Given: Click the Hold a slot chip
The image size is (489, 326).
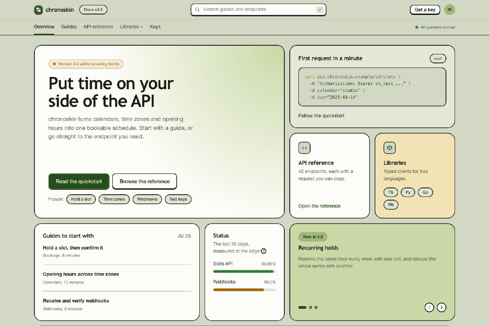Looking at the screenshot, I should click(x=81, y=199).
